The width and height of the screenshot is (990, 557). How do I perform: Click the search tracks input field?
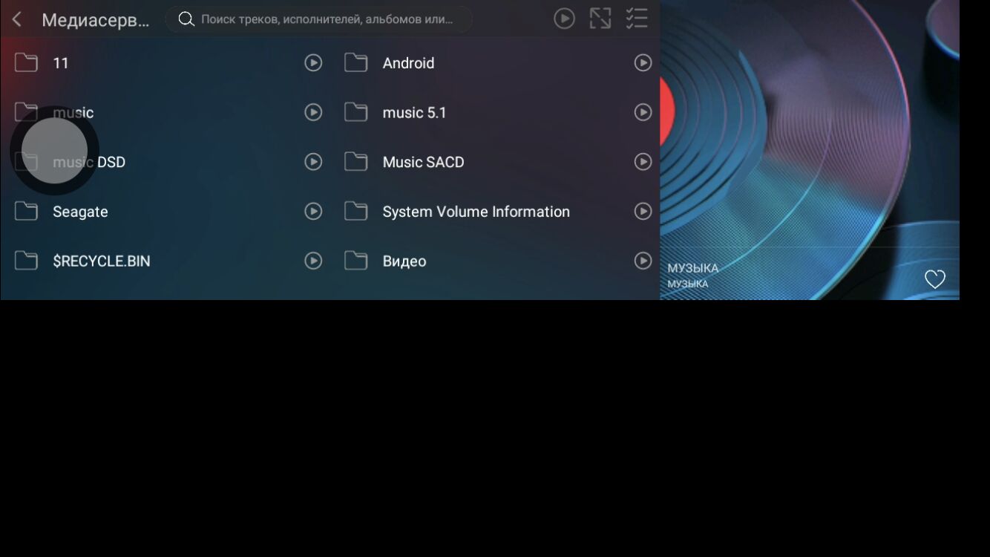point(327,19)
